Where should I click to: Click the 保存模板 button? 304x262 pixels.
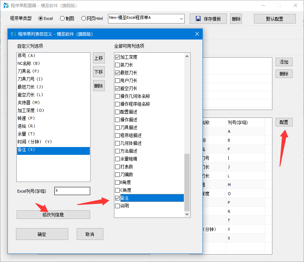tap(208, 19)
